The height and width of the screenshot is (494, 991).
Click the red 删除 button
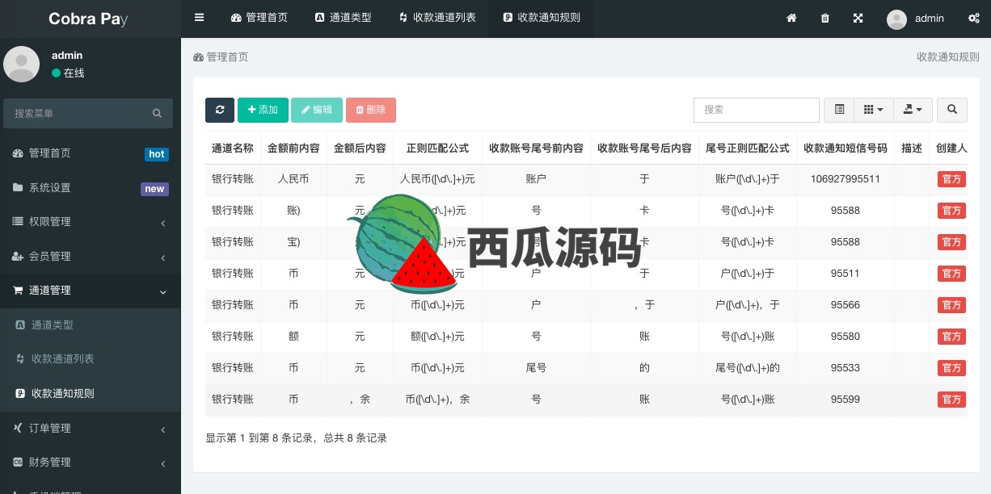(371, 110)
